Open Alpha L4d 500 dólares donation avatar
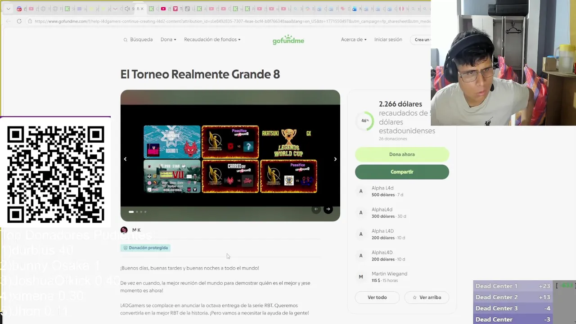Viewport: 576px width, 324px height. (x=360, y=191)
